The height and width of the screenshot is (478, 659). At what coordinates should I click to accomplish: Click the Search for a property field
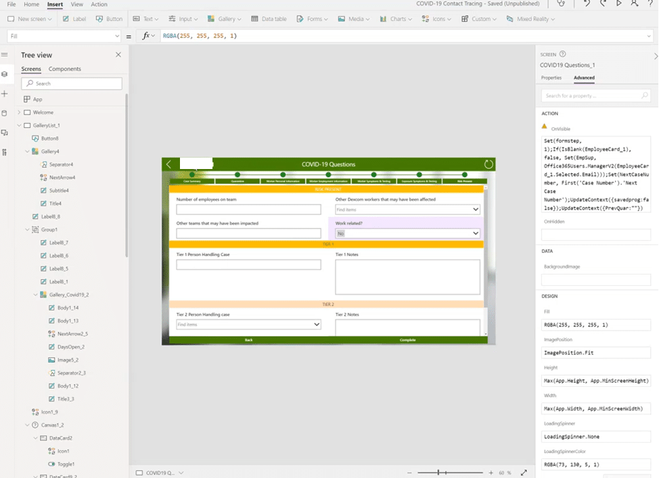596,96
